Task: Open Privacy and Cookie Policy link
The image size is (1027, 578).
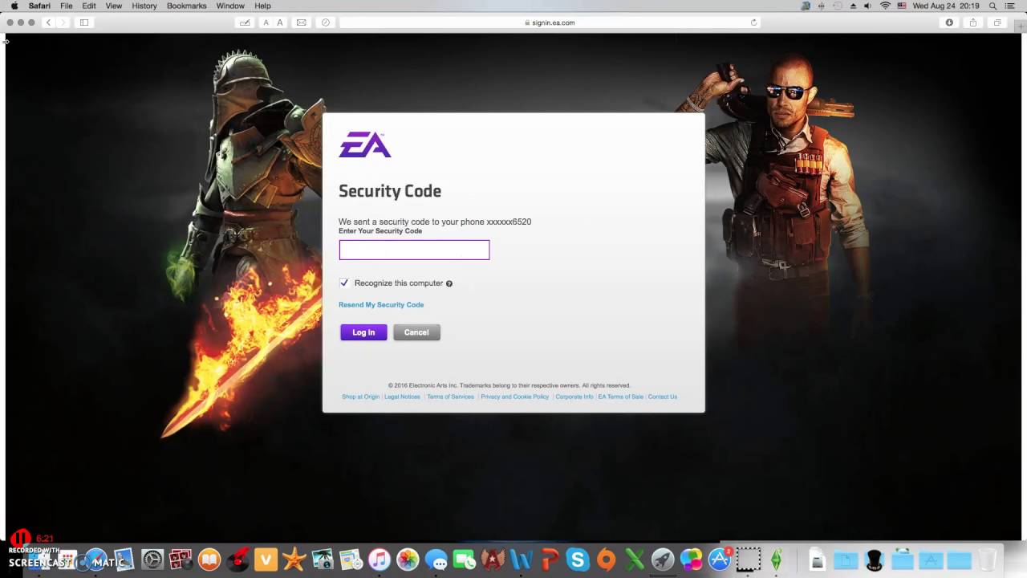Action: pyautogui.click(x=515, y=397)
